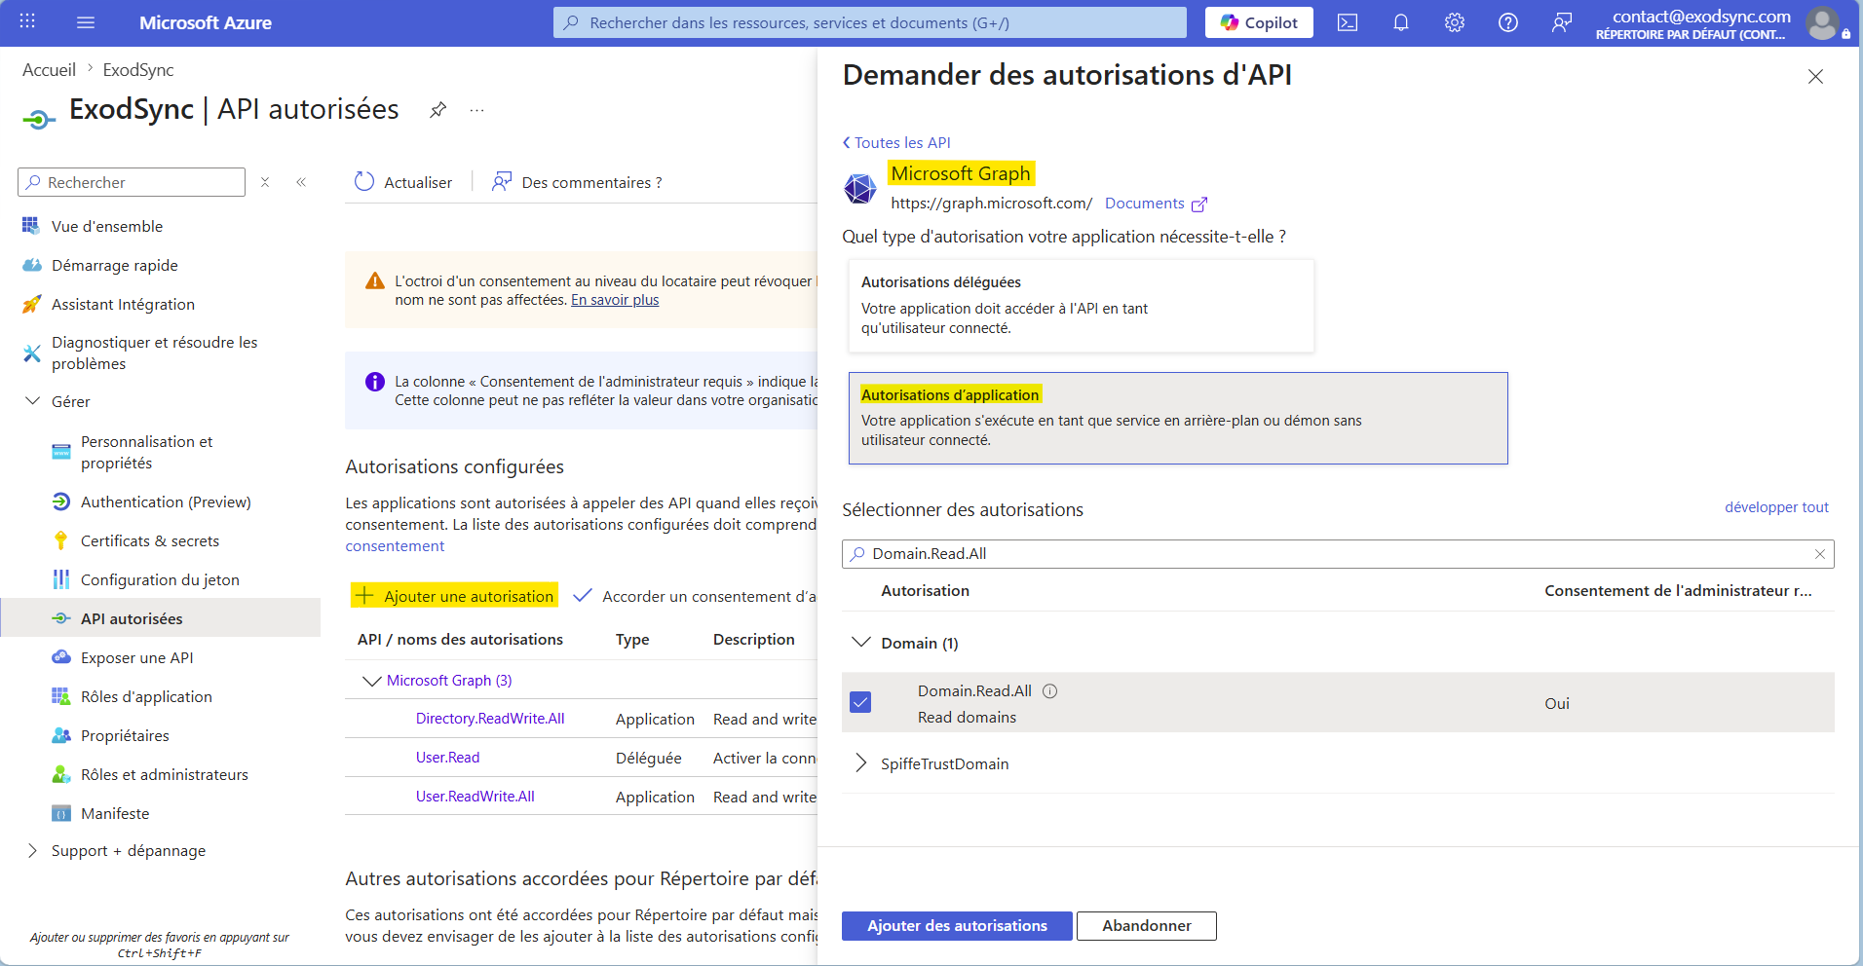Click the Actualiser refresh icon
Viewport: 1863px width, 966px height.
[364, 182]
